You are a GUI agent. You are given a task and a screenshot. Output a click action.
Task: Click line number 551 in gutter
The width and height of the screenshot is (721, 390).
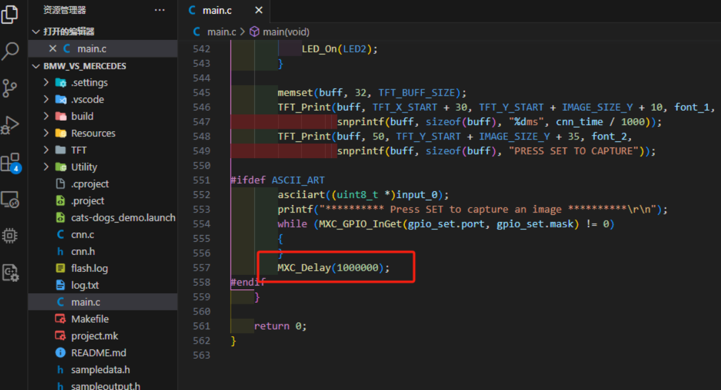(201, 180)
